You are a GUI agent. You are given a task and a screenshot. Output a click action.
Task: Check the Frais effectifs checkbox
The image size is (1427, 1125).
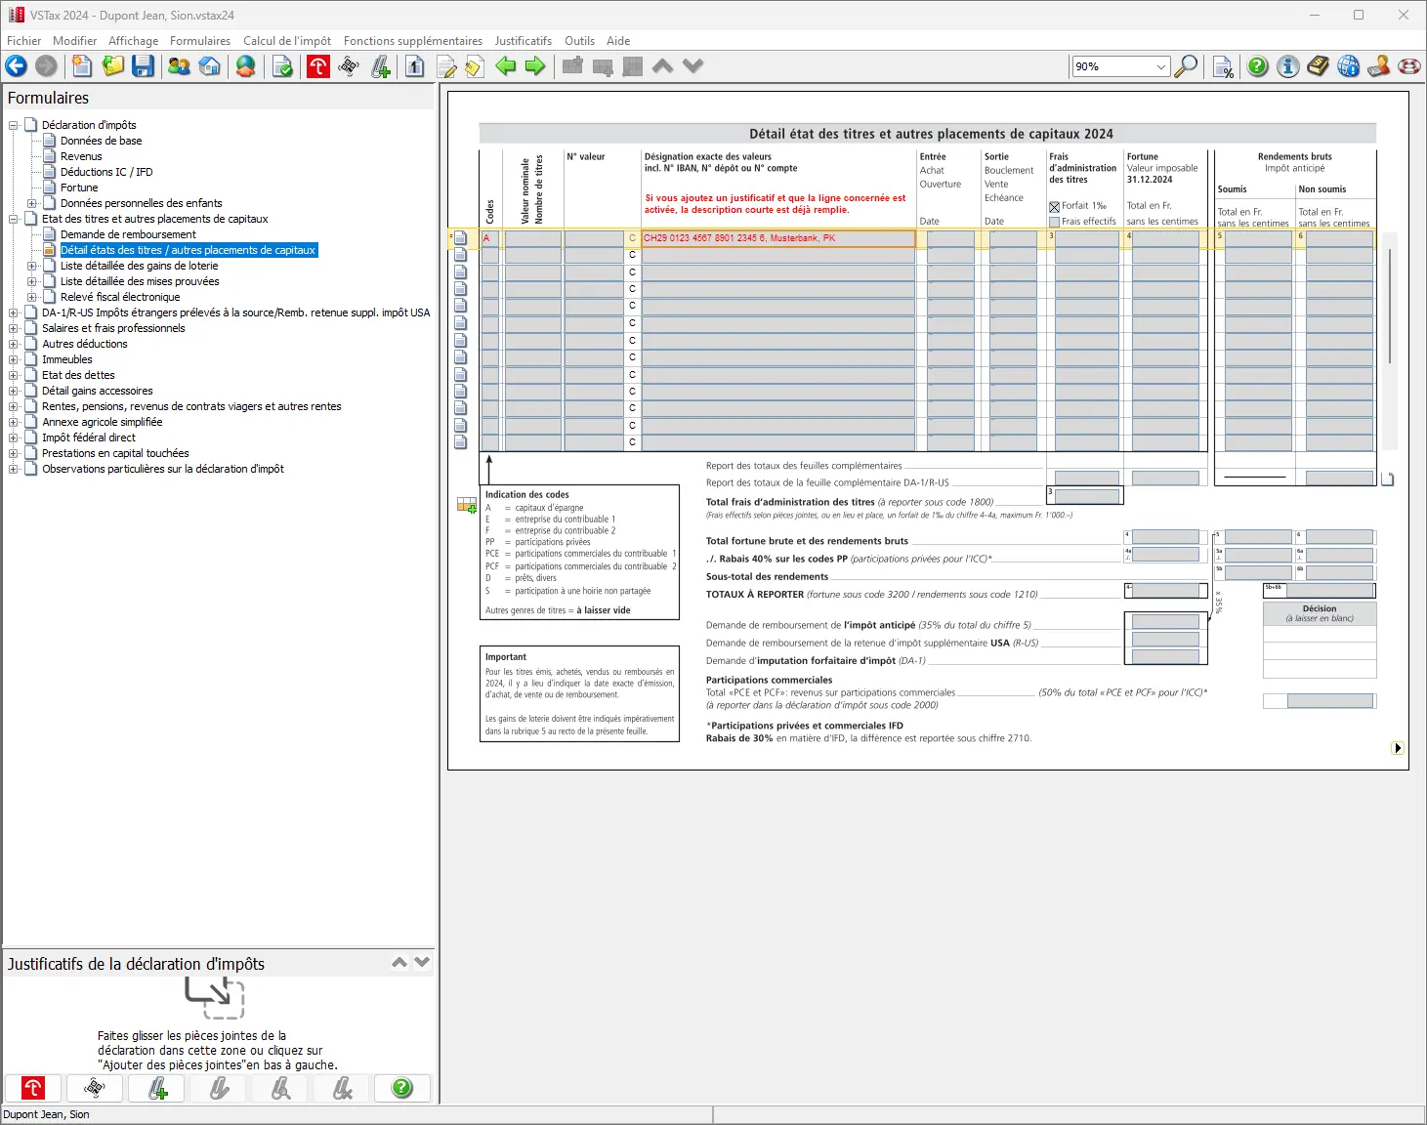(x=1055, y=222)
